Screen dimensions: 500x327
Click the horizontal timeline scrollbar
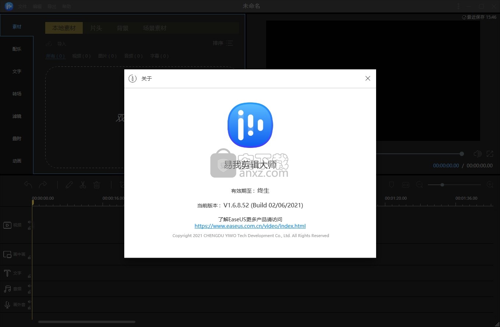87,322
